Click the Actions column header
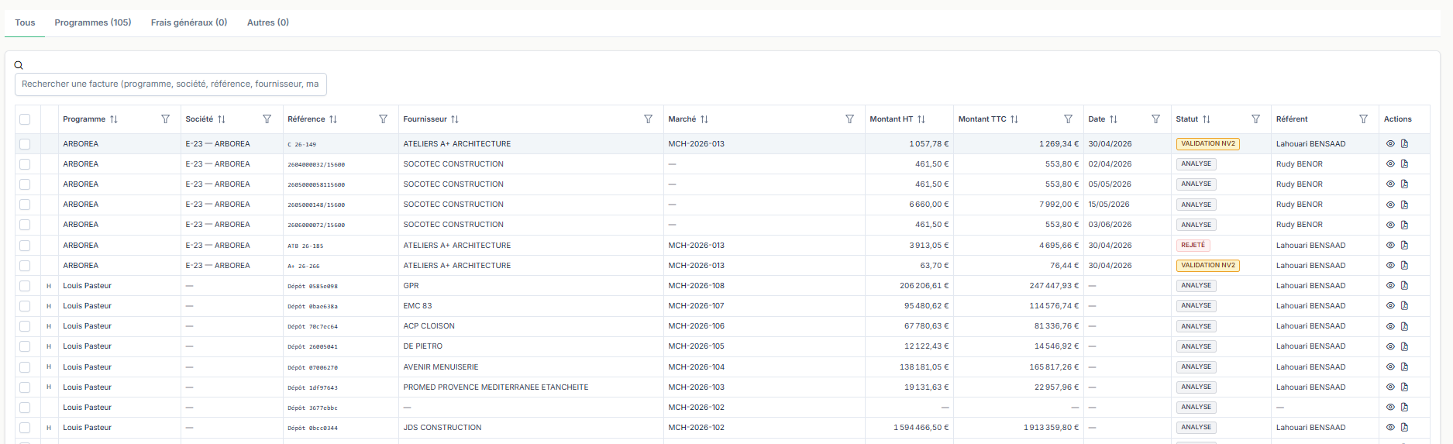Image resolution: width=1453 pixels, height=444 pixels. point(1398,119)
